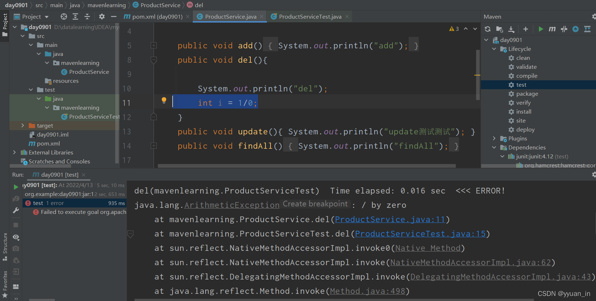Collapse the junit:junit:4.12 dependency

click(502, 156)
